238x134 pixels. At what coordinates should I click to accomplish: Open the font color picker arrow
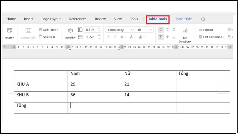[135, 37]
